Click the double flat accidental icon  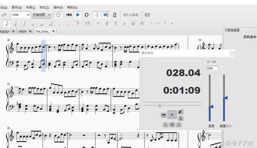(x=133, y=23)
